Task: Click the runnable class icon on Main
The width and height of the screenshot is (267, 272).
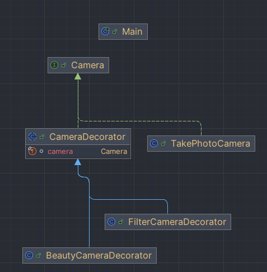Action: [x=105, y=31]
